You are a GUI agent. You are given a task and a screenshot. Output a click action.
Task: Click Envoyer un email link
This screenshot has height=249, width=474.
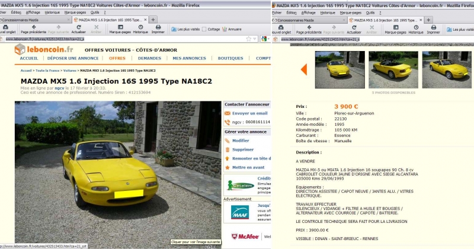[249, 113]
